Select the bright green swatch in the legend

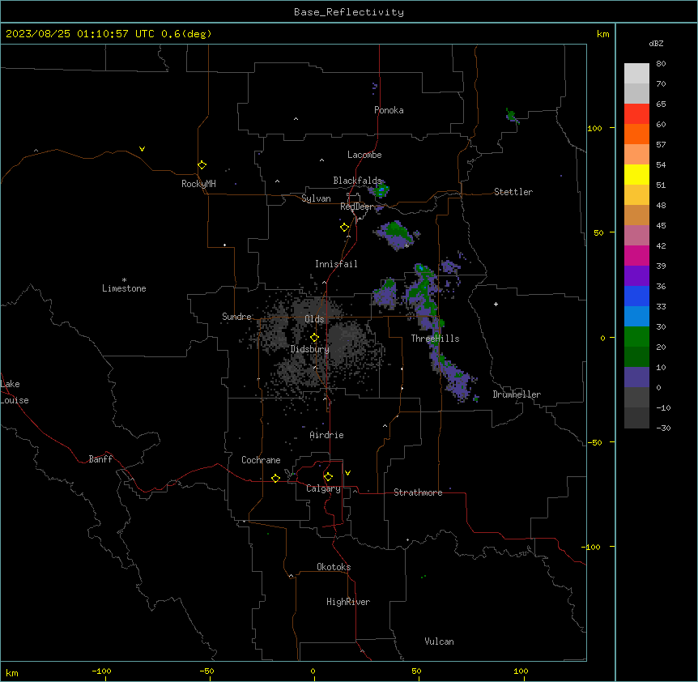(x=636, y=337)
